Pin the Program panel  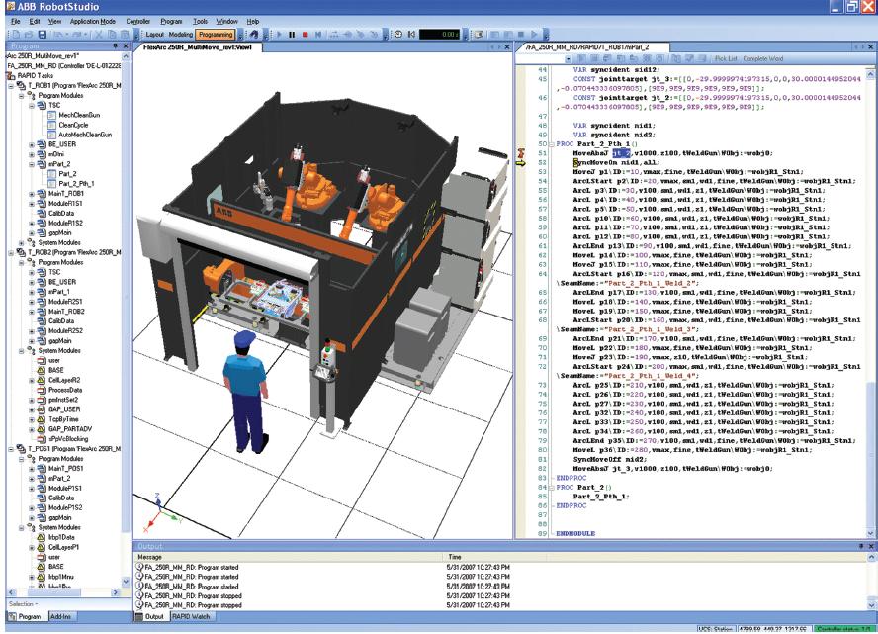pyautogui.click(x=116, y=46)
